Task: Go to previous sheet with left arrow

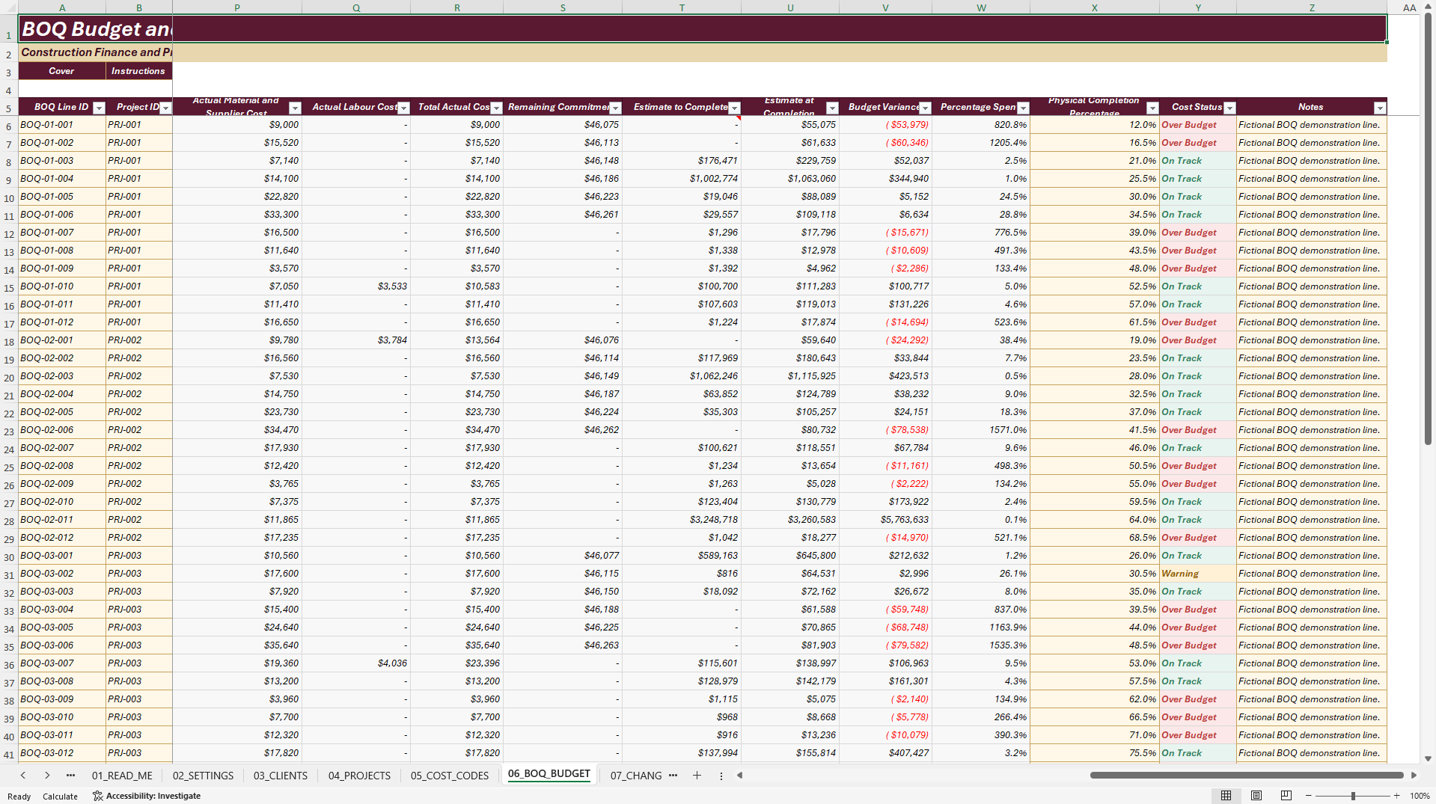Action: [23, 776]
